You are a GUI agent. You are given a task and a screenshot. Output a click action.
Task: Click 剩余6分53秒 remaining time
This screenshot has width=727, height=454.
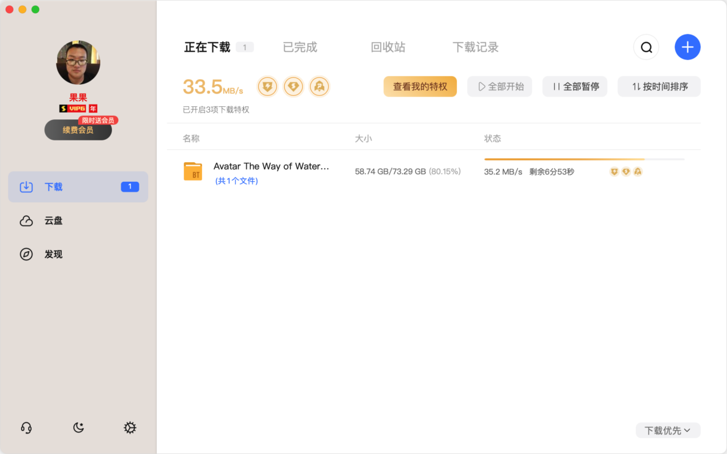click(x=552, y=172)
